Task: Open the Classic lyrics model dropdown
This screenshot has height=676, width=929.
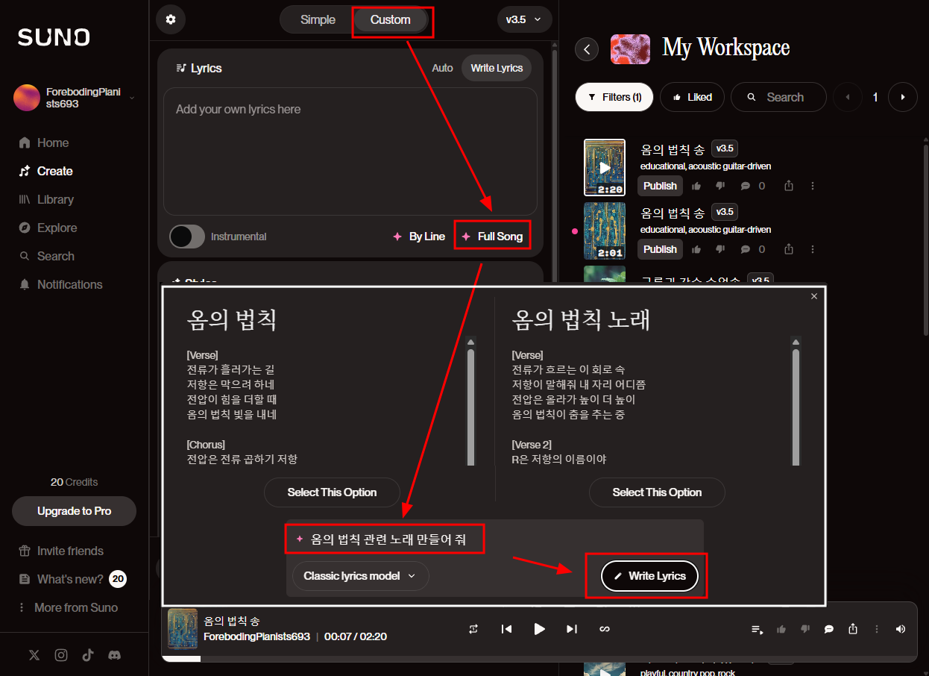Action: tap(360, 576)
